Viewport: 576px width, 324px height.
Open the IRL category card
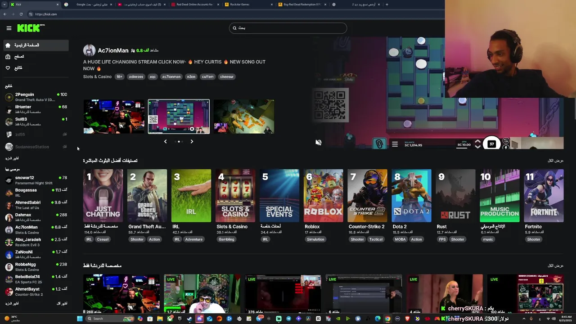point(191,196)
